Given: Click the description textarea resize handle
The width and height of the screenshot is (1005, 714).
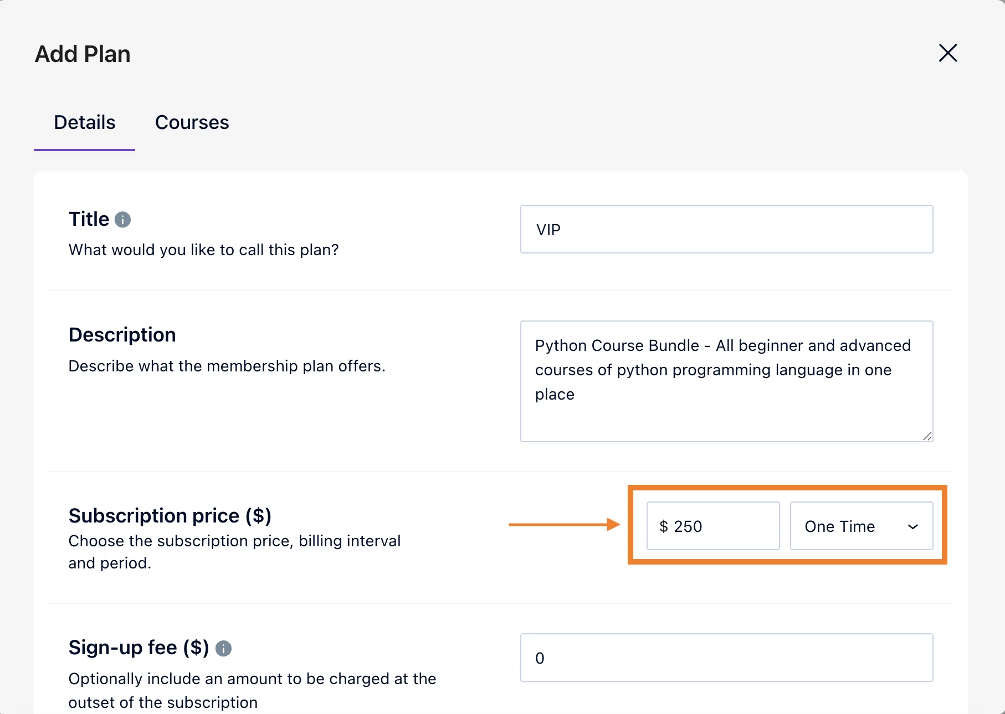Looking at the screenshot, I should pos(927,436).
